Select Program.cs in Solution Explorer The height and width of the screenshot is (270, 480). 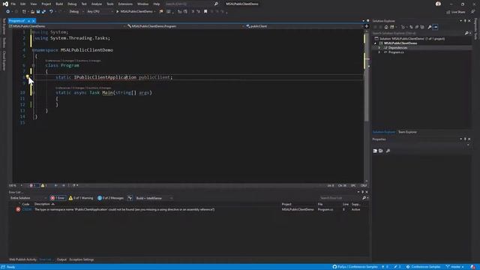click(x=396, y=52)
